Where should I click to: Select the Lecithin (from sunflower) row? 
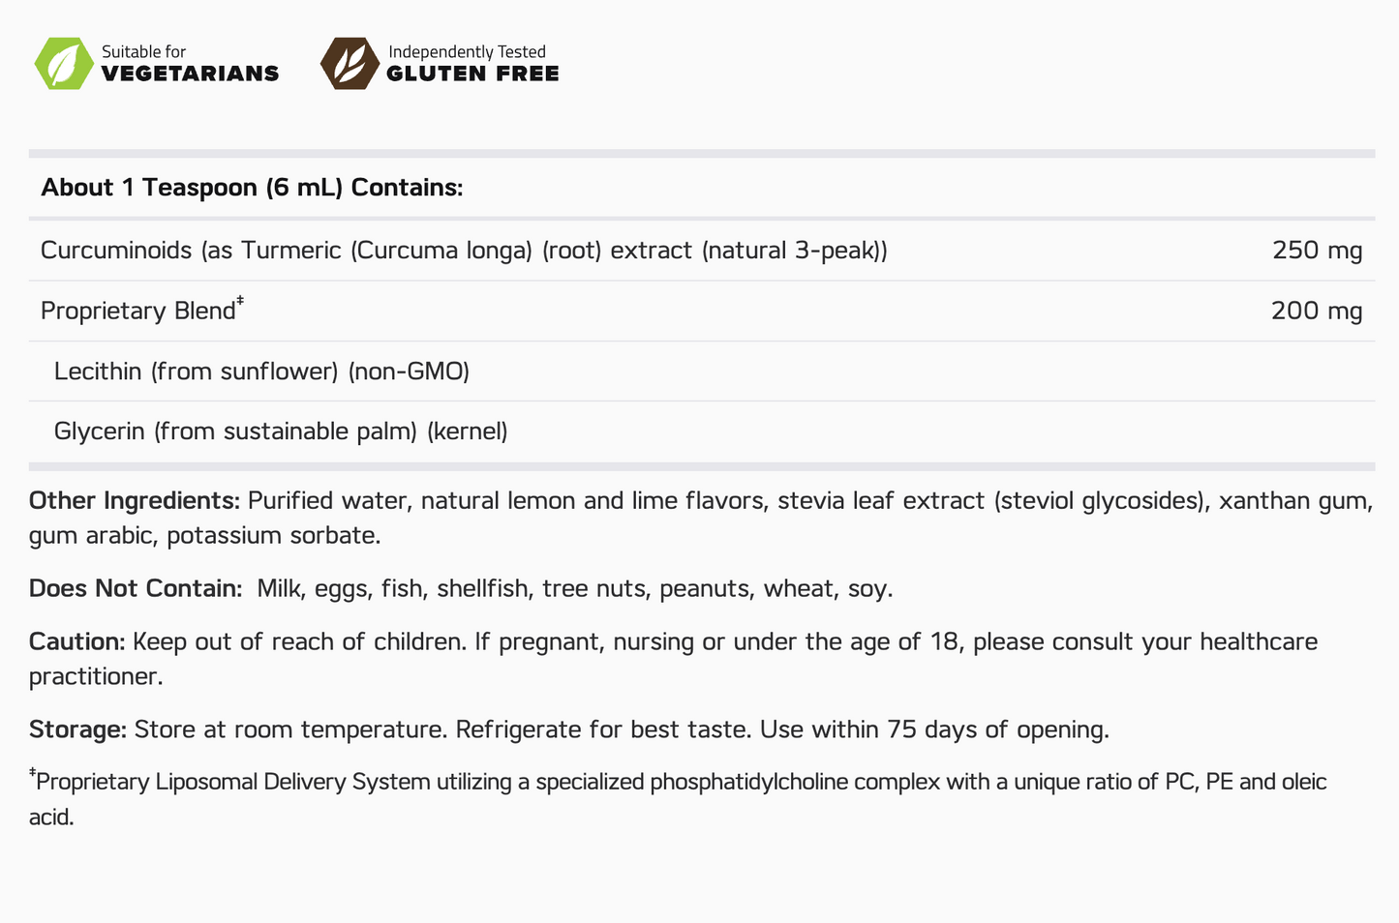[261, 372]
